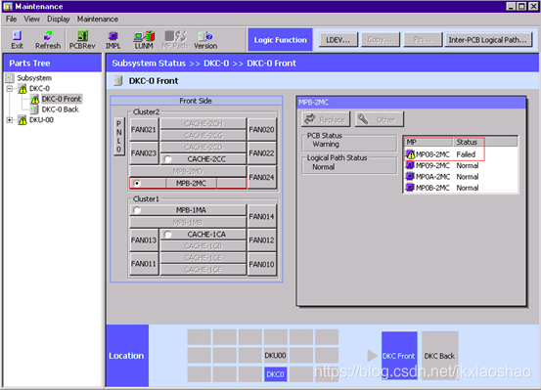
Task: Select the DKC0 location cell
Action: point(275,374)
